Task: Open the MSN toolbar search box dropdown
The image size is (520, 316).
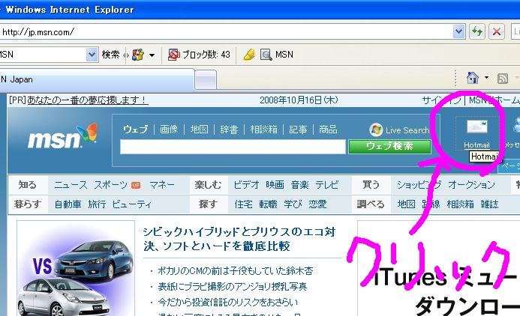Action: tap(92, 55)
